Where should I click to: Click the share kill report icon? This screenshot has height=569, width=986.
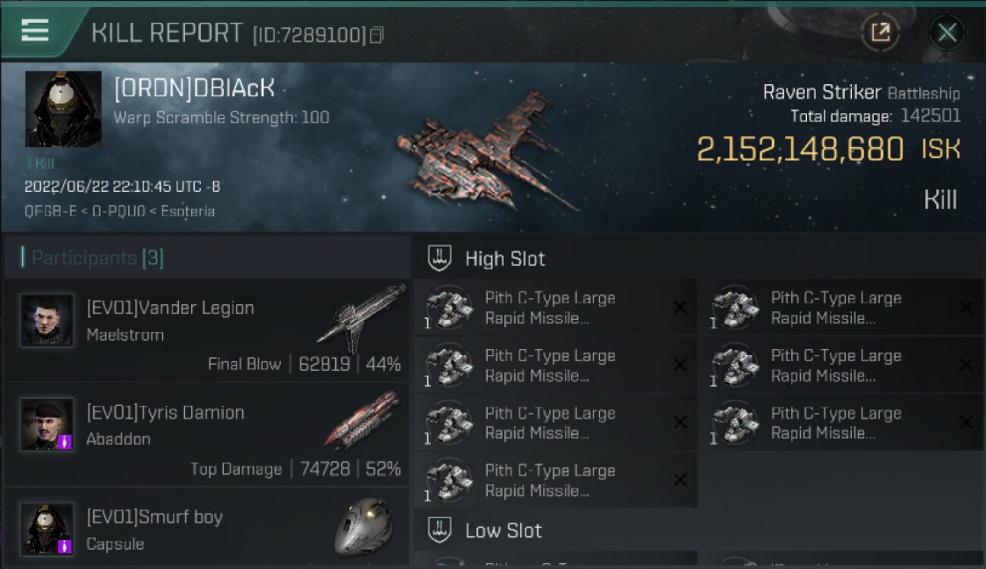click(x=880, y=33)
